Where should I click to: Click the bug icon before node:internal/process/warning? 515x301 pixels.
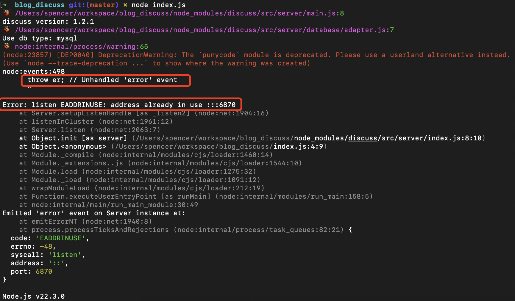[x=7, y=46]
